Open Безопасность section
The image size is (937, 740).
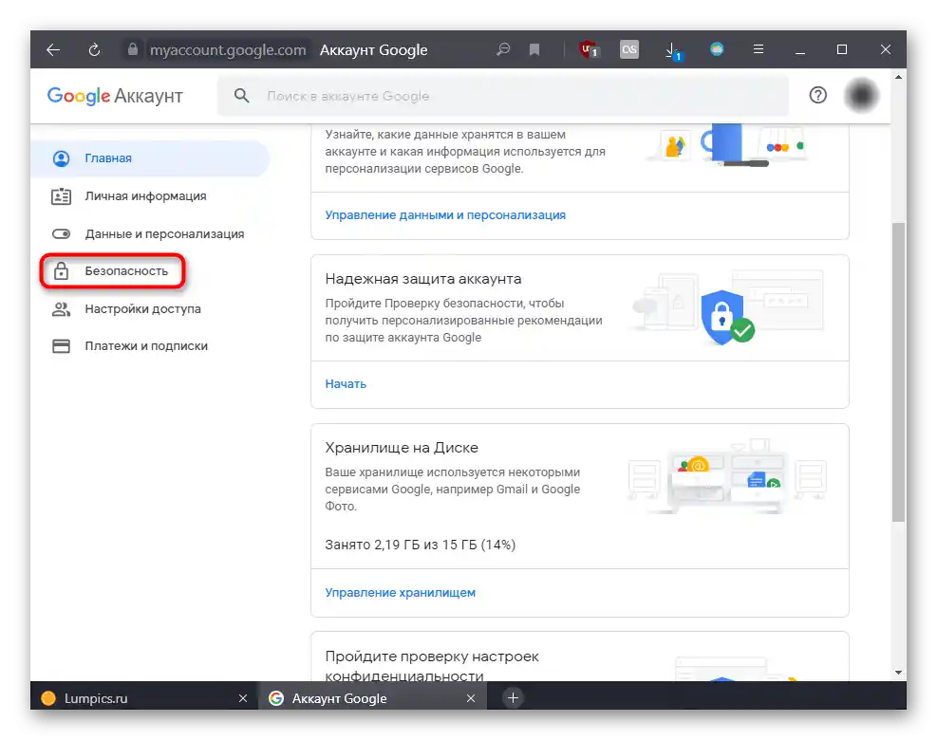click(x=112, y=271)
